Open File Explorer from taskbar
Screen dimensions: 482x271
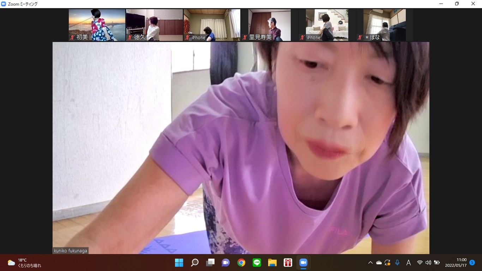click(x=272, y=263)
